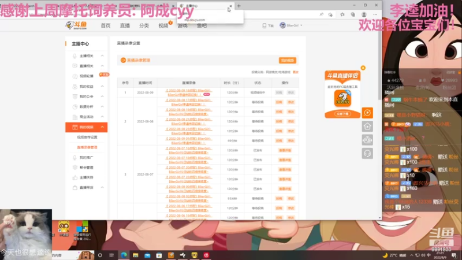Viewport: 462px width, 260px height.
Task: Click the browser Read aloud icon
Action: click(322, 14)
